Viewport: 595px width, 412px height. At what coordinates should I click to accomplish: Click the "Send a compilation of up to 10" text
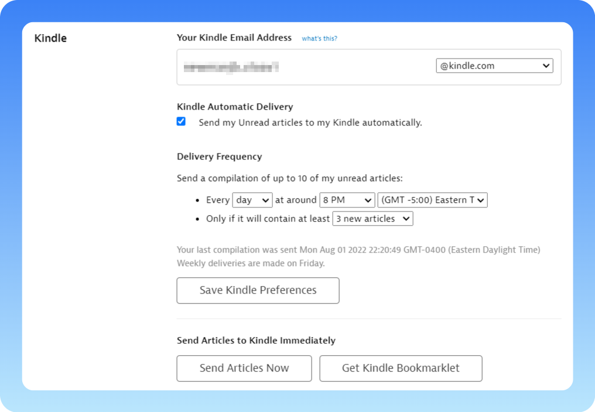pyautogui.click(x=290, y=179)
